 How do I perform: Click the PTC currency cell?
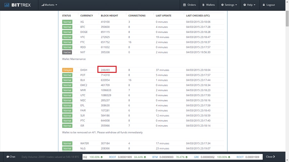coord(83,121)
